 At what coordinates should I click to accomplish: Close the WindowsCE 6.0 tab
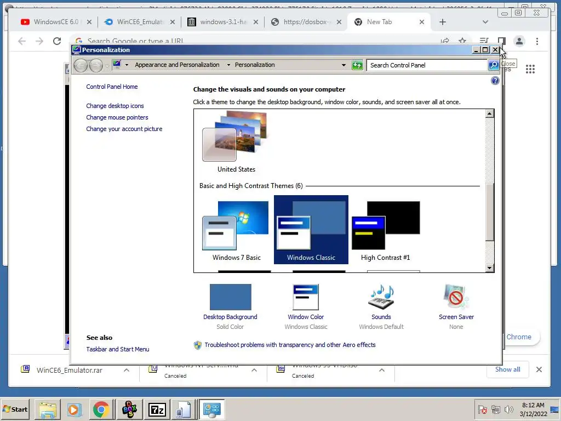pyautogui.click(x=89, y=22)
